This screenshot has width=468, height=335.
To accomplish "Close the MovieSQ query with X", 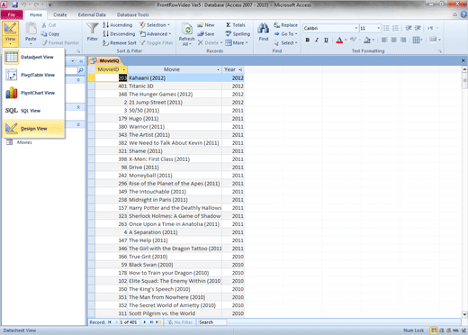I will (463, 60).
